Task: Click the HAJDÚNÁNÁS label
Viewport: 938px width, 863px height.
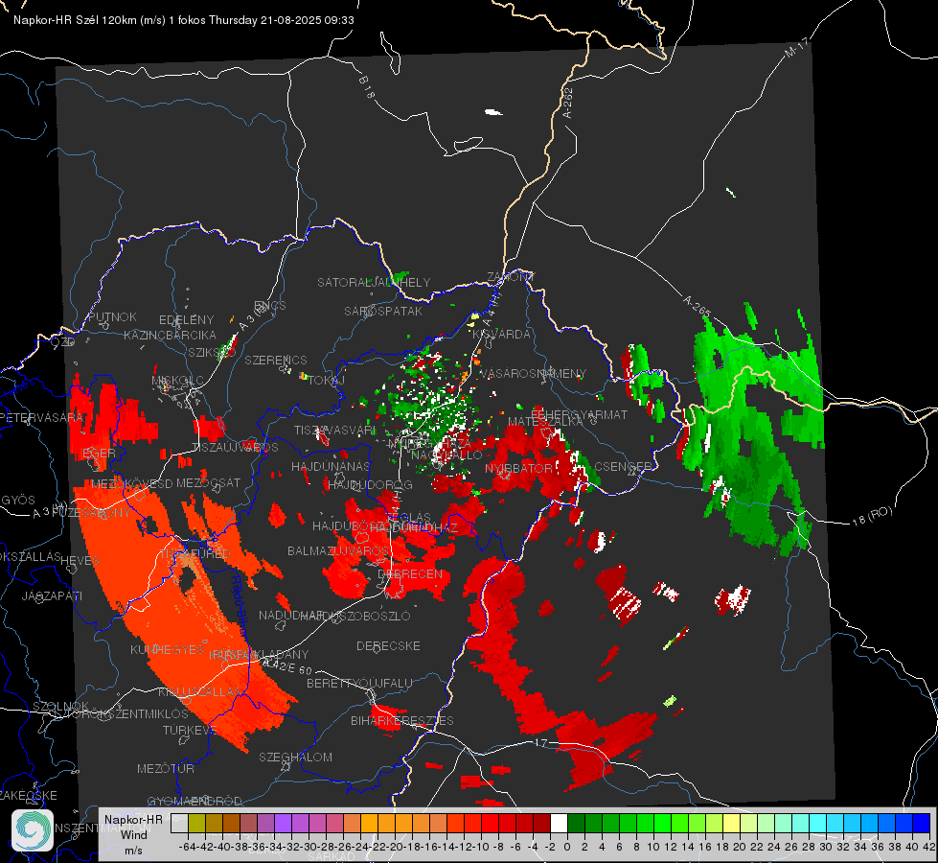Action: pos(331,466)
